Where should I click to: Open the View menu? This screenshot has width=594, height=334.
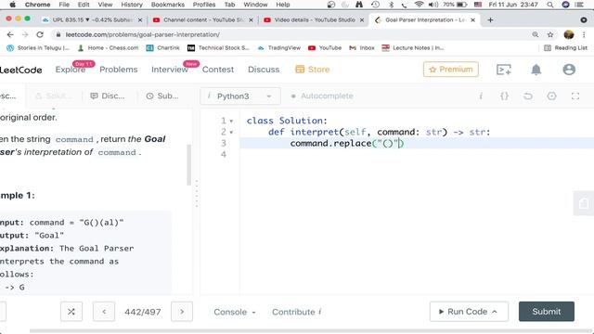(x=105, y=5)
